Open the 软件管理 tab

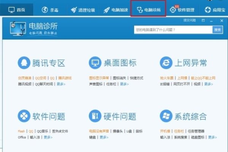(x=182, y=10)
